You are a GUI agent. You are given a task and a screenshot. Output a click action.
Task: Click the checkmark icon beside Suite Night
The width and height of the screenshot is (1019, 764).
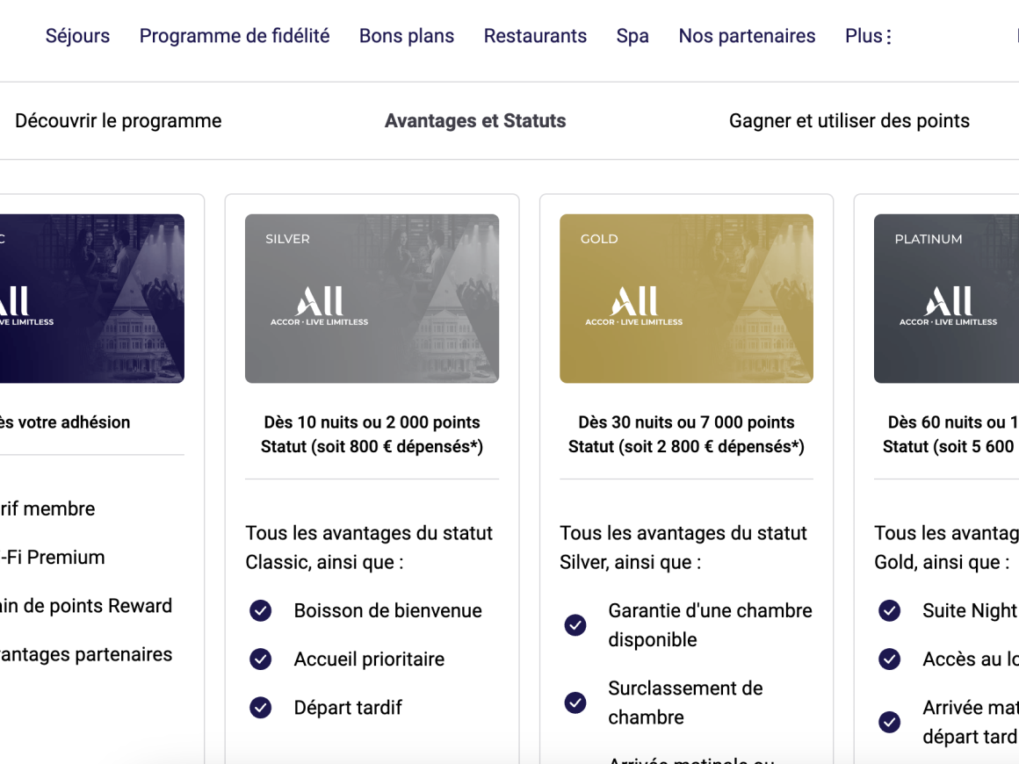[x=890, y=610]
